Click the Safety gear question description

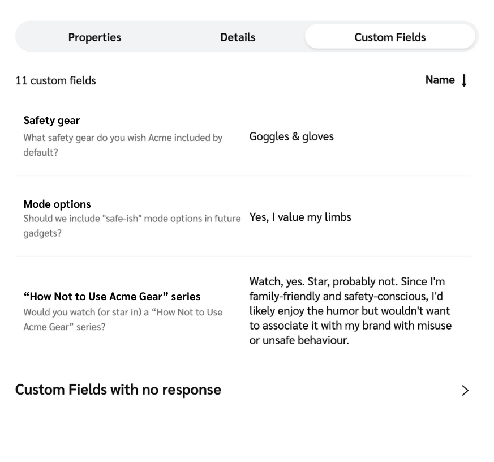(x=123, y=144)
